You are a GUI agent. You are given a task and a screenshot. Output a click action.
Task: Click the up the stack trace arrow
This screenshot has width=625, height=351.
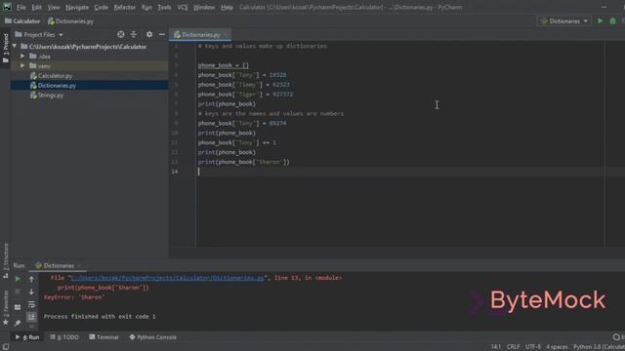click(31, 279)
